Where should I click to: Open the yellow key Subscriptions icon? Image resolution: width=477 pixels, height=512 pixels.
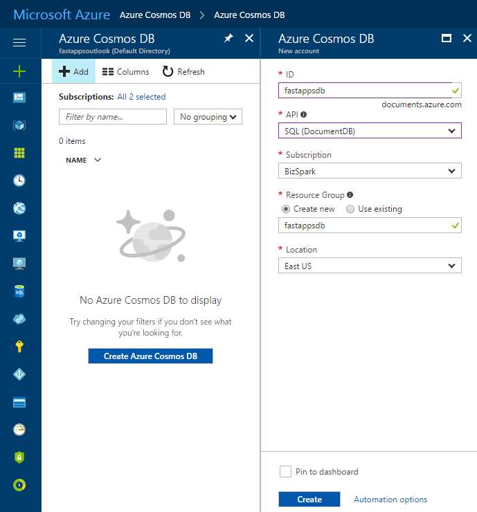(x=19, y=347)
